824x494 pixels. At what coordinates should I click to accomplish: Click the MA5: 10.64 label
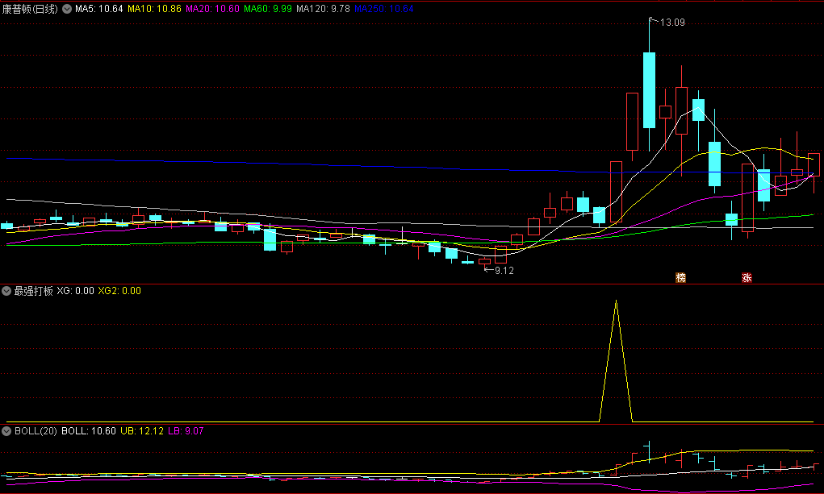tap(98, 9)
